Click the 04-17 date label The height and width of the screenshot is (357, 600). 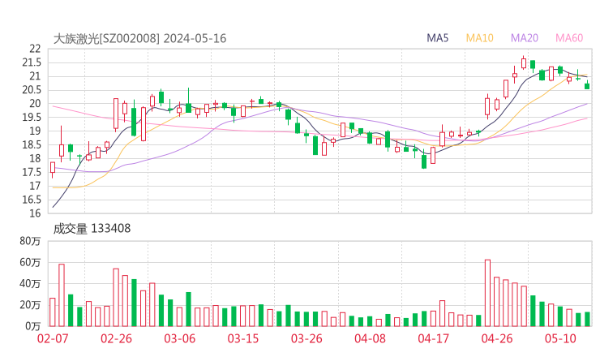pyautogui.click(x=434, y=338)
